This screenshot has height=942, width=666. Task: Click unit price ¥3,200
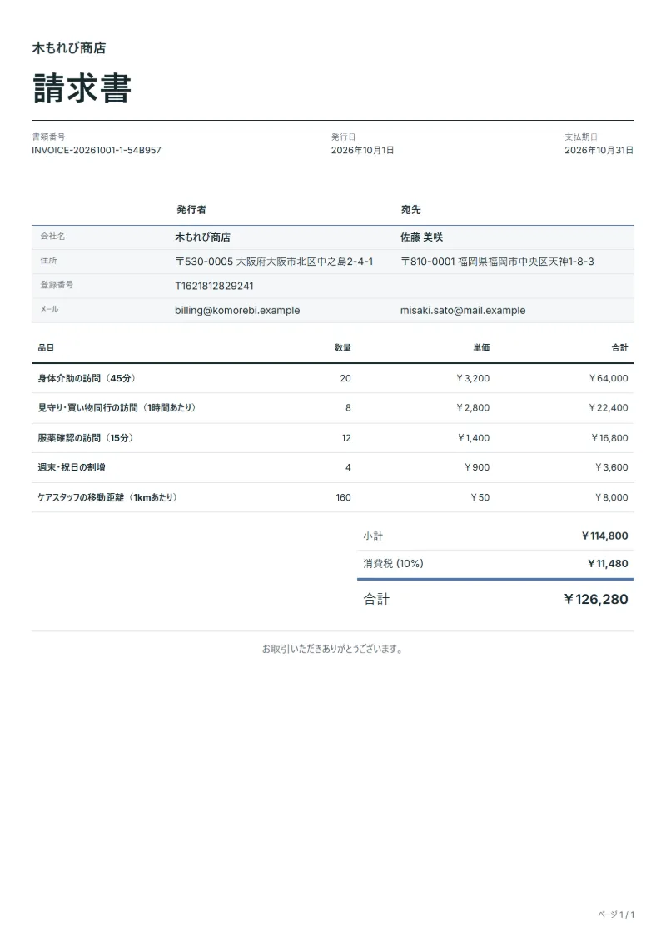pos(473,378)
